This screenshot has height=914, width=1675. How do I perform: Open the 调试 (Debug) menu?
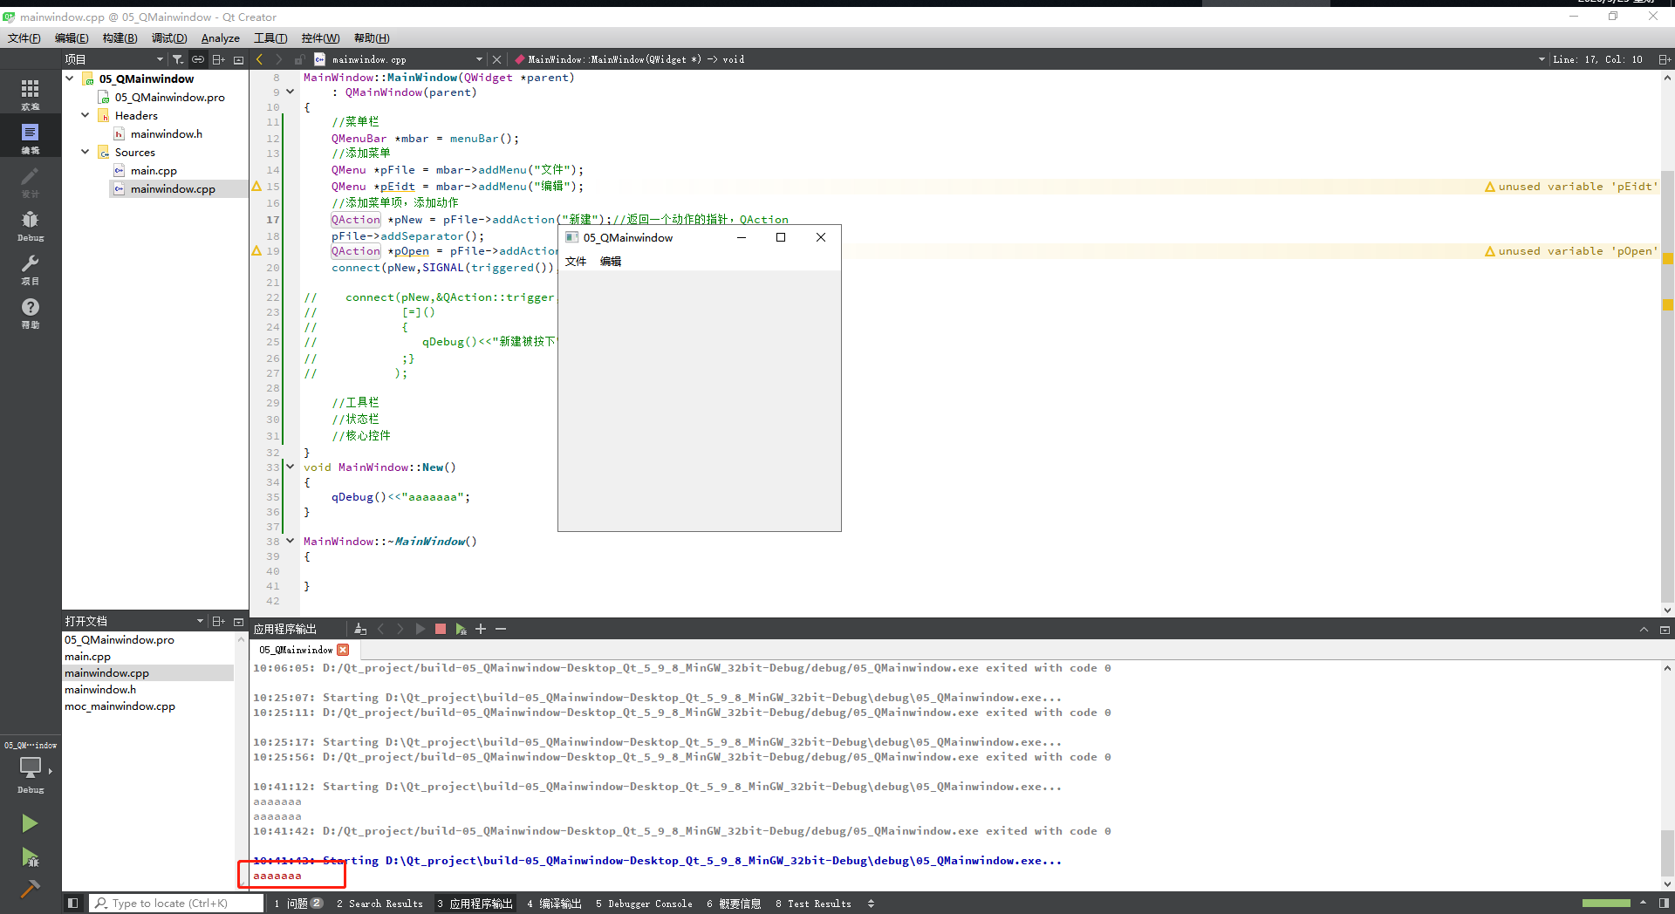[169, 38]
